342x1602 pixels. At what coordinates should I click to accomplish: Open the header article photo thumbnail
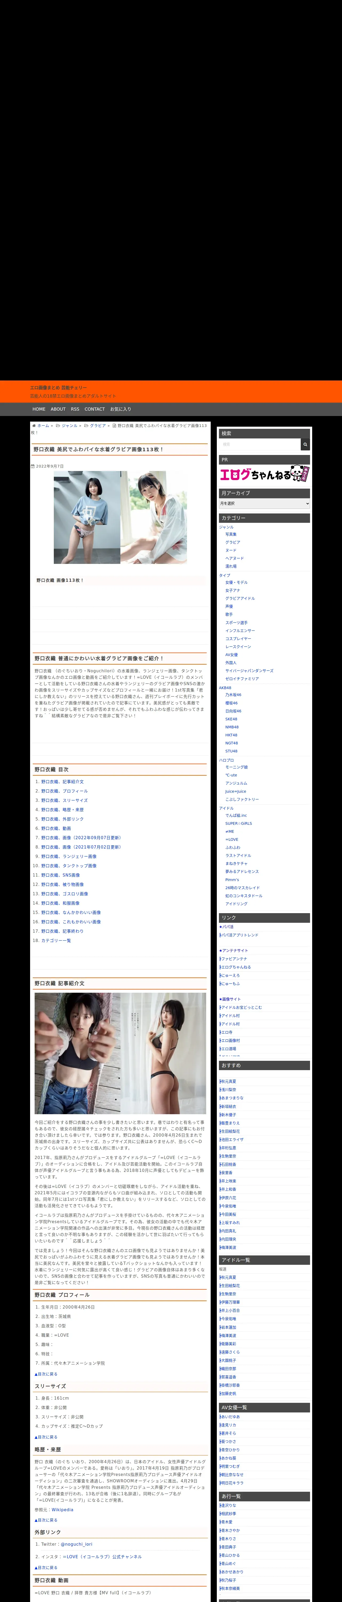tap(120, 517)
